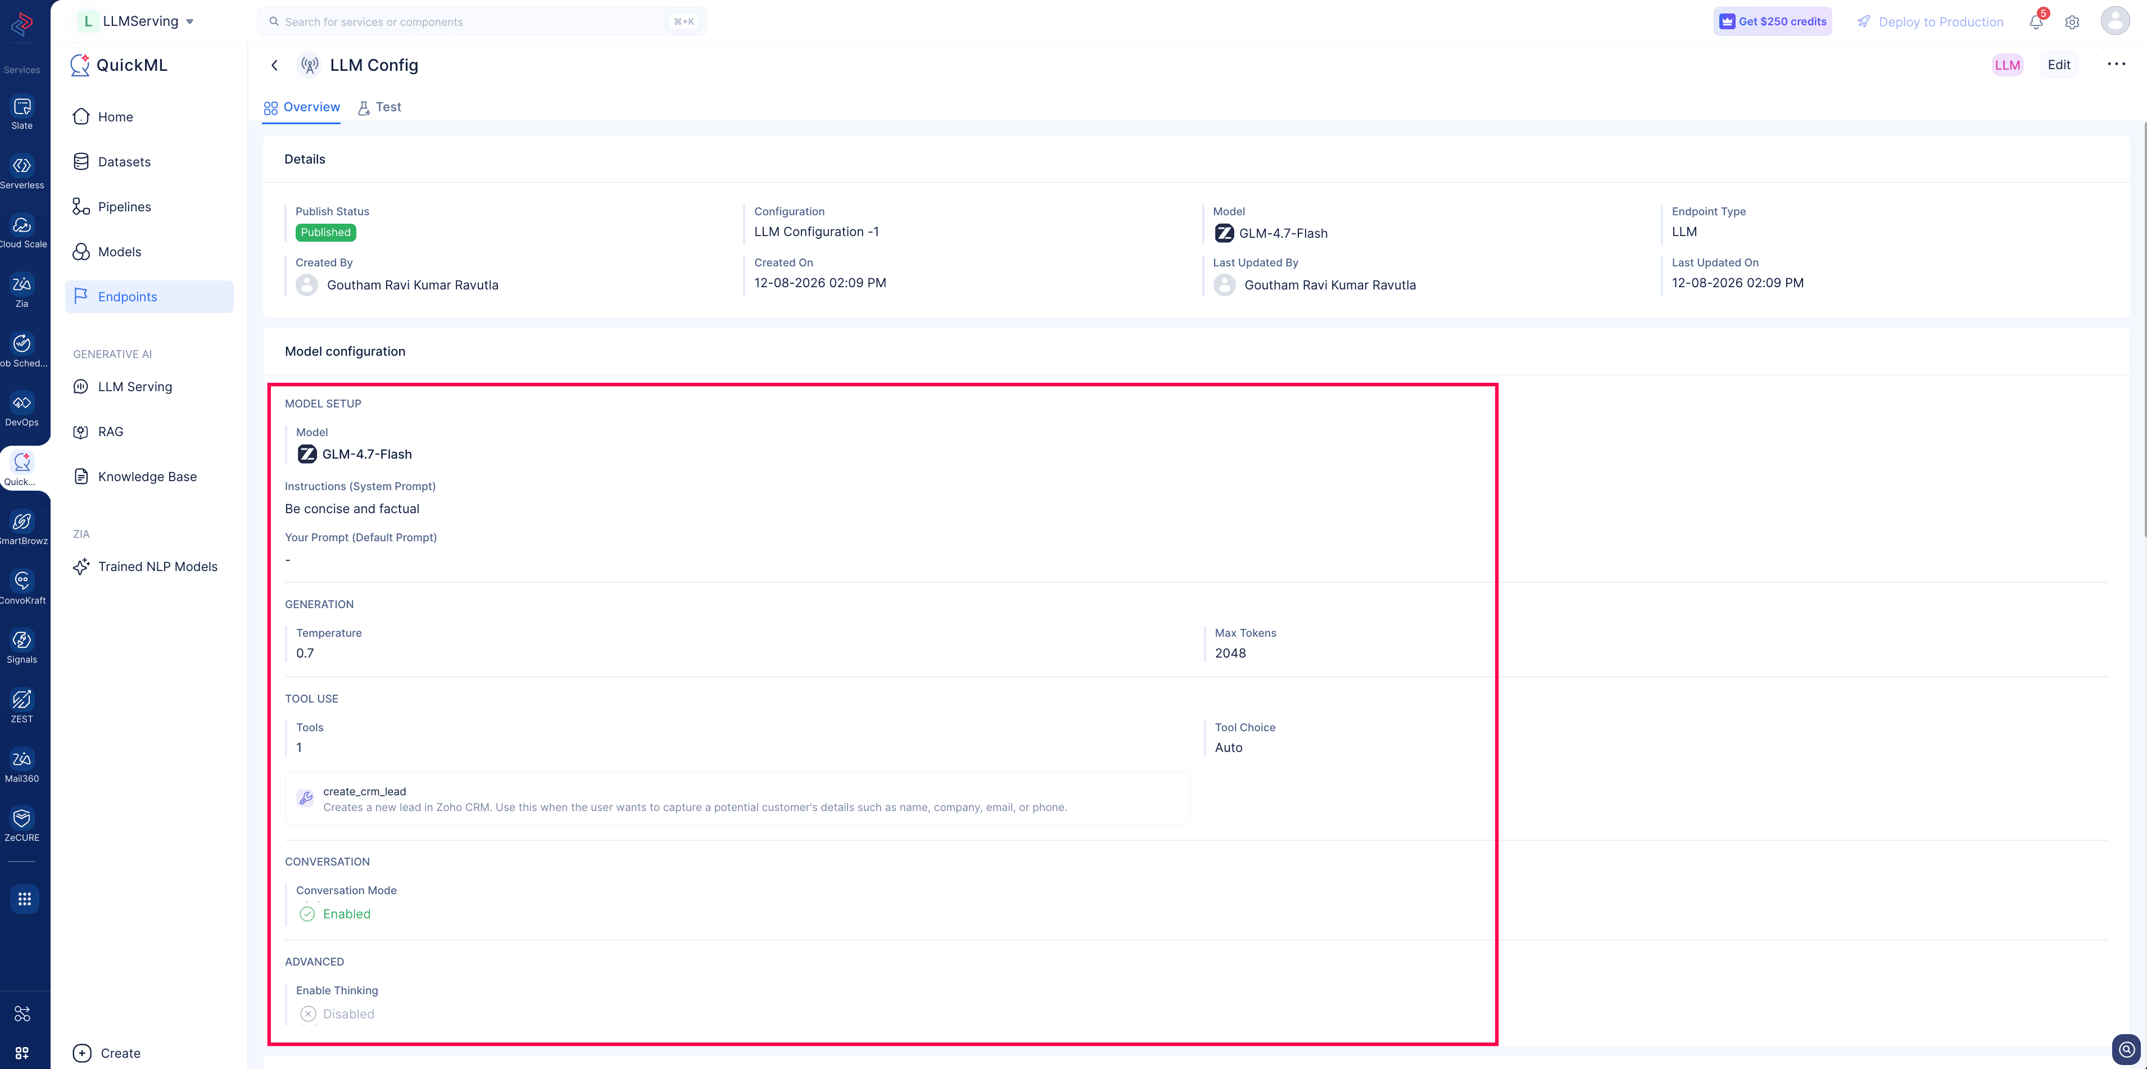Click the Endpoint Type value LLM
Screen dimensions: 2147x1069
point(1684,232)
